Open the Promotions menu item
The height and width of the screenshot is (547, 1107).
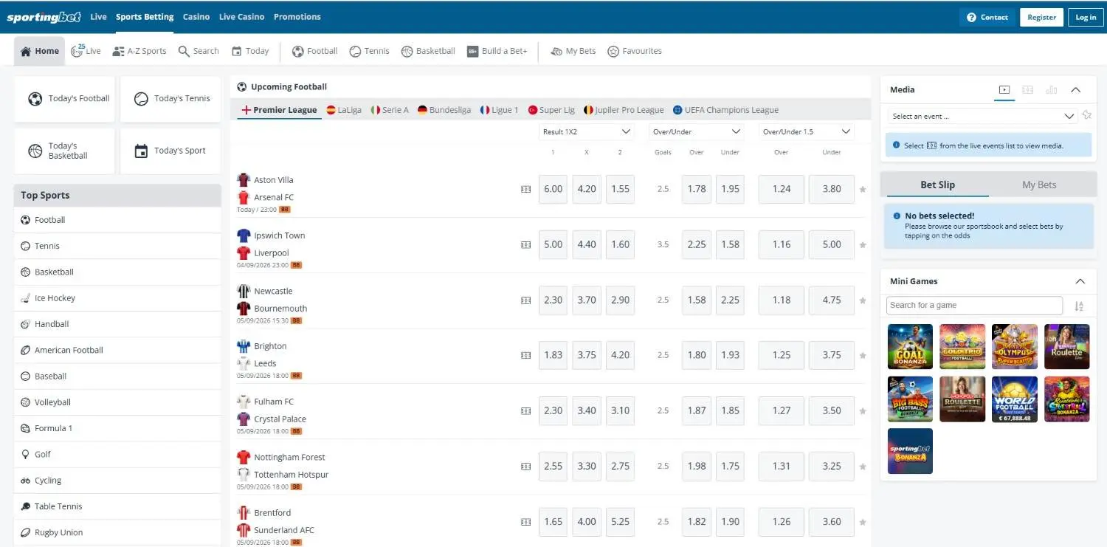[297, 17]
